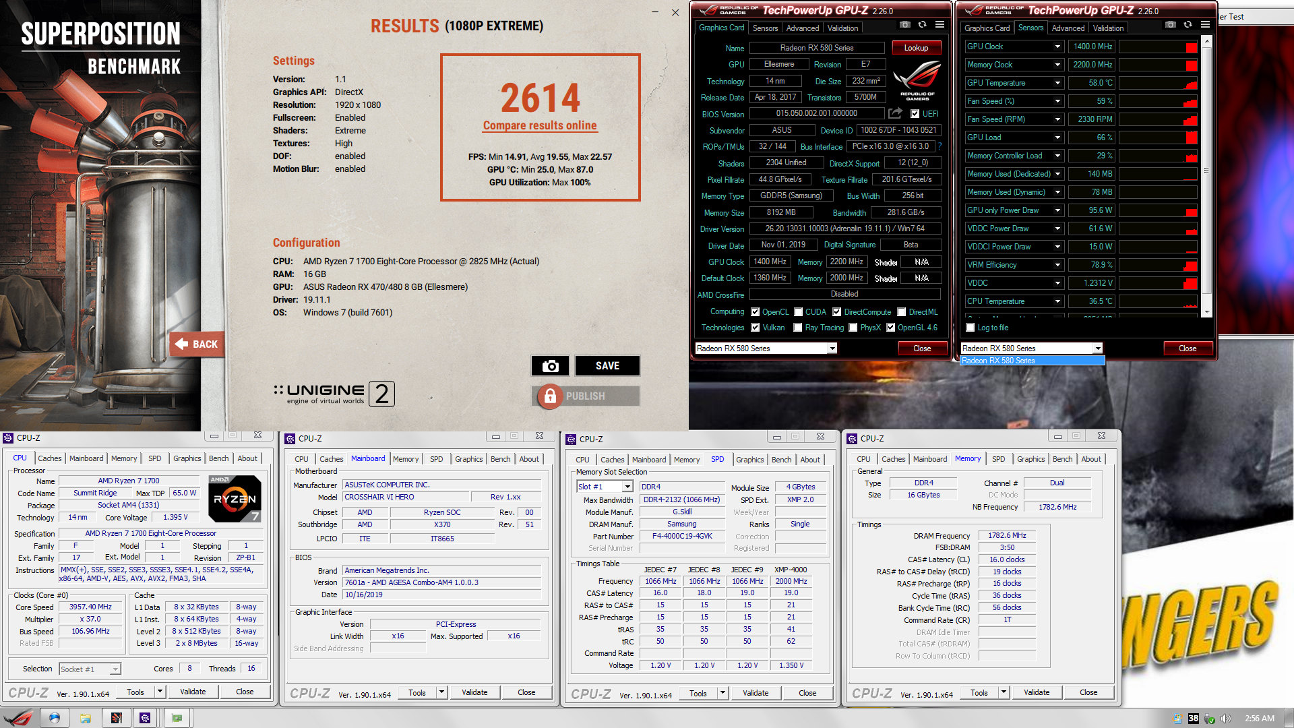Screen dimensions: 1294x728
Task: Click the BIOS share/export icon in GPU-Z
Action: pos(895,113)
